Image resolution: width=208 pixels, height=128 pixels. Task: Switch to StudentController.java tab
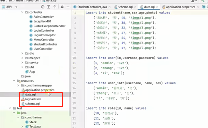[92, 7]
